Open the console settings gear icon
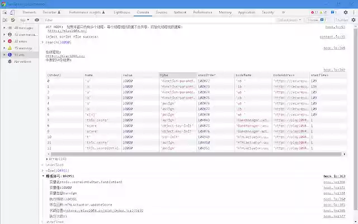The height and width of the screenshot is (224, 358). pyautogui.click(x=354, y=20)
